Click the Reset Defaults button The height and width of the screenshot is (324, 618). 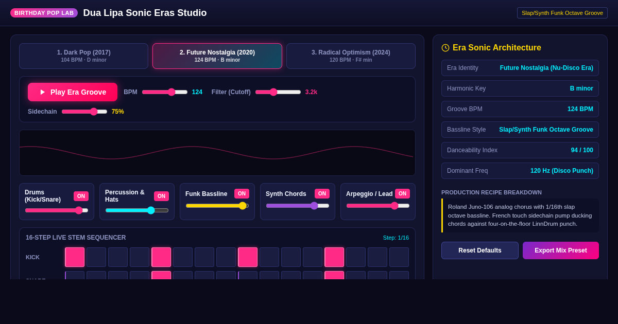click(x=480, y=250)
